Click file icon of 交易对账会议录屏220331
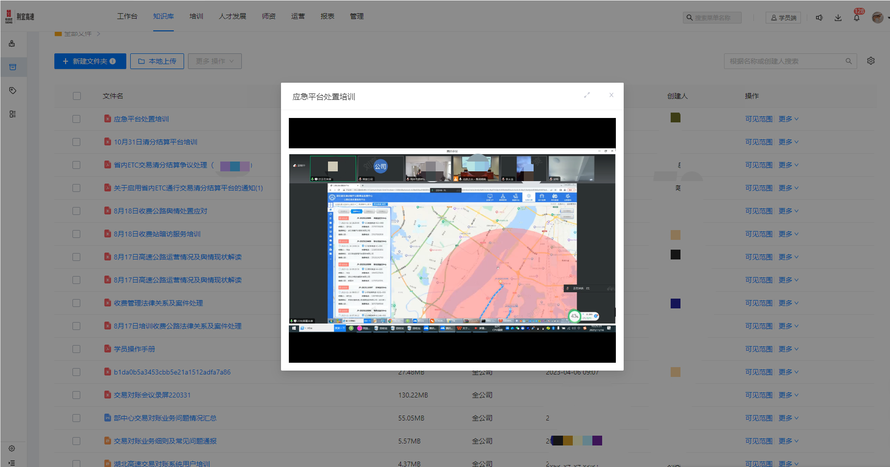This screenshot has height=467, width=890. (x=108, y=395)
